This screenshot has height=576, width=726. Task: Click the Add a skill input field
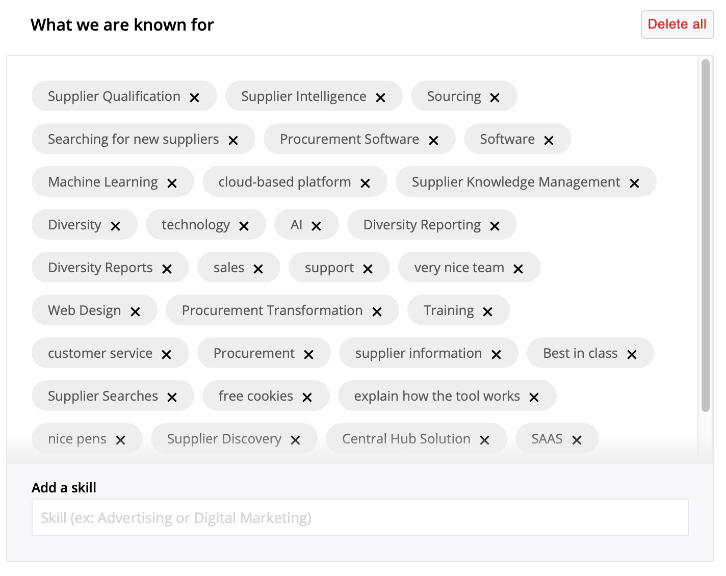point(360,517)
